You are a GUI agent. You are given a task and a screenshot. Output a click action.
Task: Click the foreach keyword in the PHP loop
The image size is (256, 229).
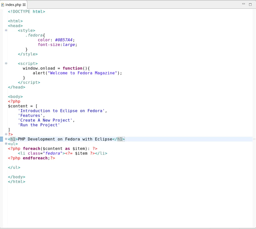31,148
